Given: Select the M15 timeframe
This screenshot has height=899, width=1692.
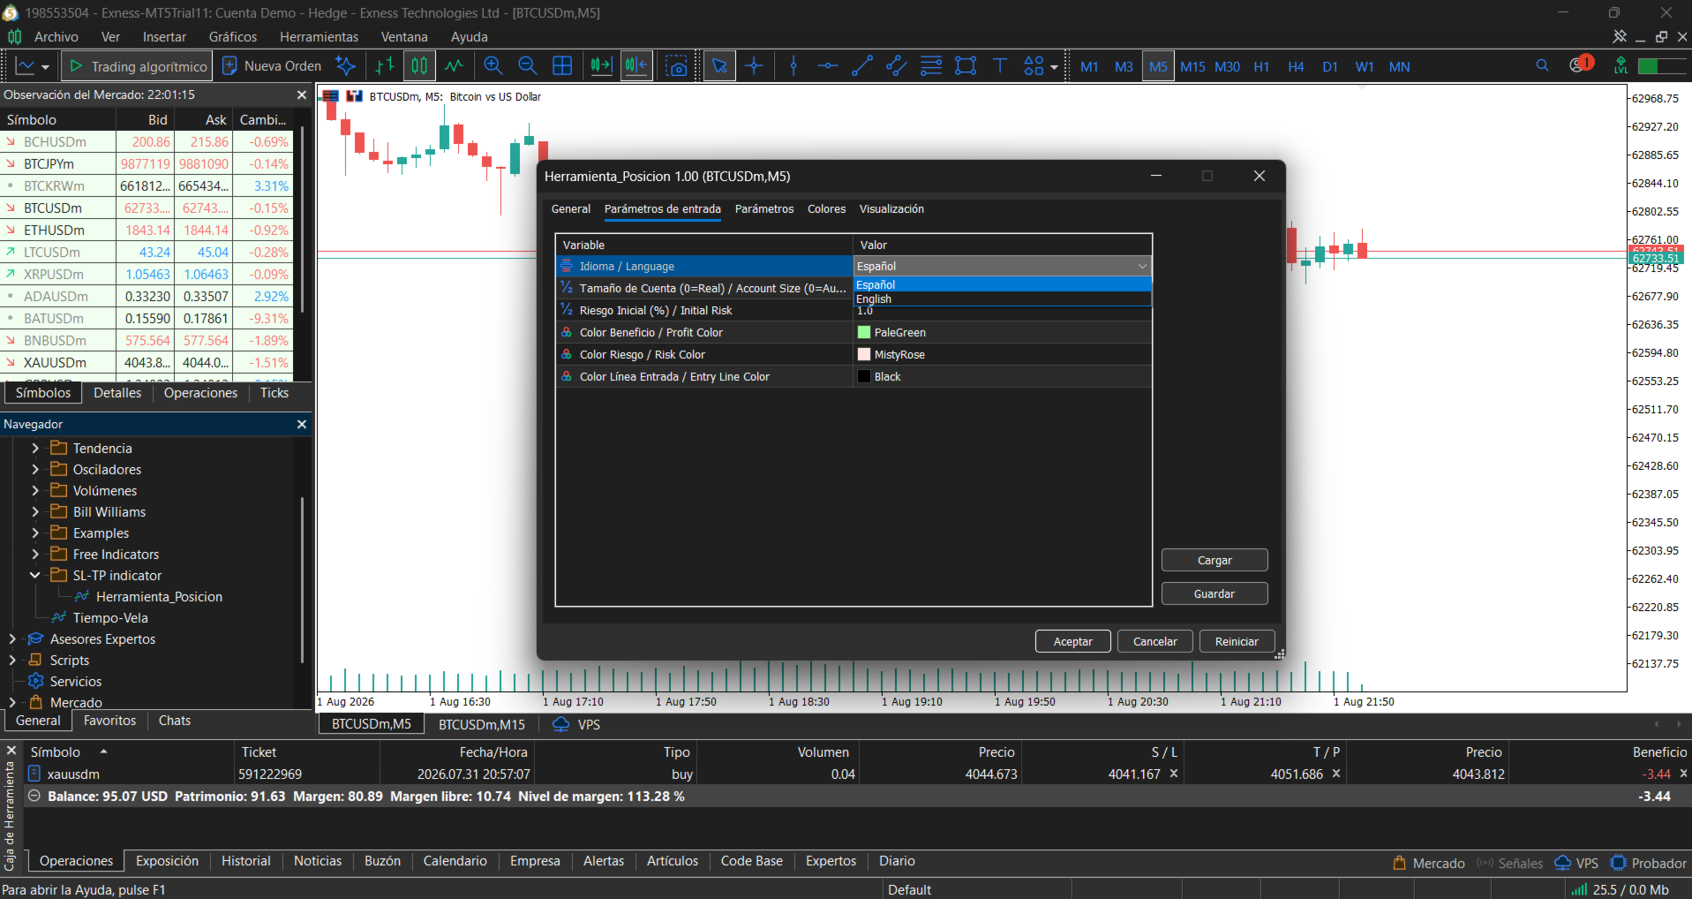Looking at the screenshot, I should click(x=1192, y=66).
